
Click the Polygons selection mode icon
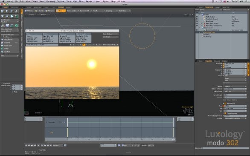[47, 11]
